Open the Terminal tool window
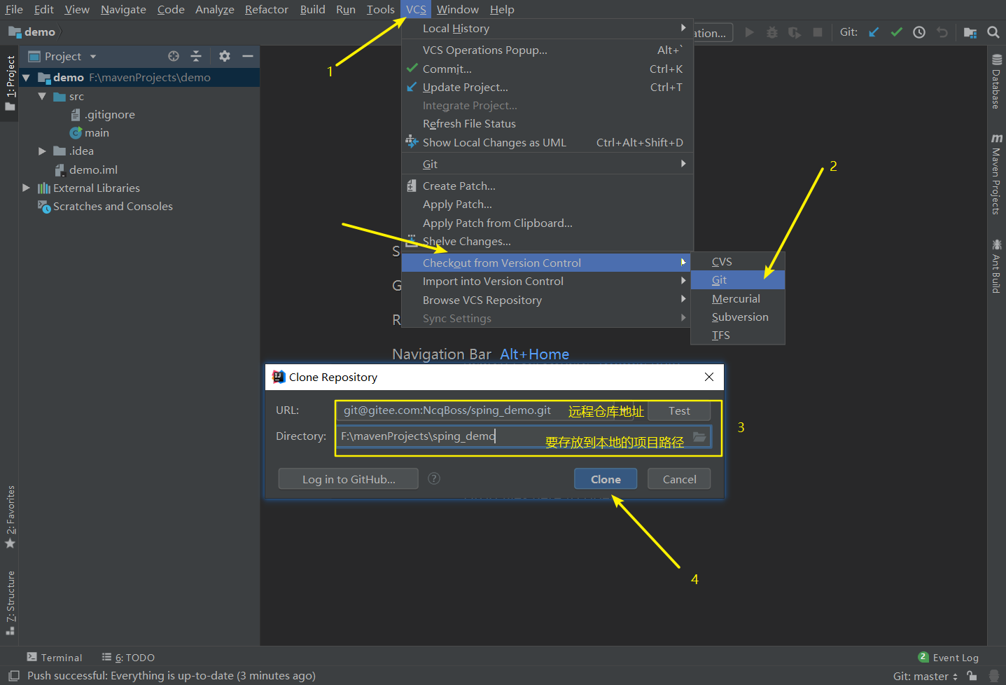The image size is (1006, 685). 55,658
